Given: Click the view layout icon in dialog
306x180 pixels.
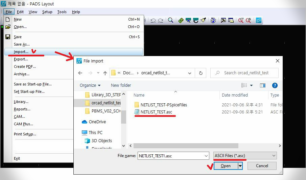Looking at the screenshot, I should [244, 85].
